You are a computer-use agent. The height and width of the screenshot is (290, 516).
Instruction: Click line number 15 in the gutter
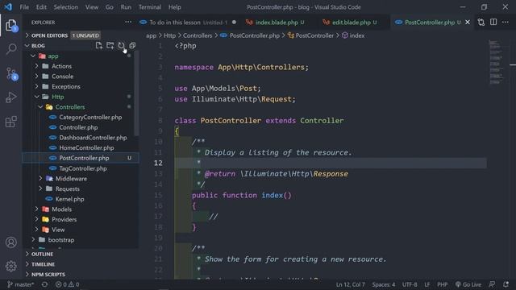point(158,195)
